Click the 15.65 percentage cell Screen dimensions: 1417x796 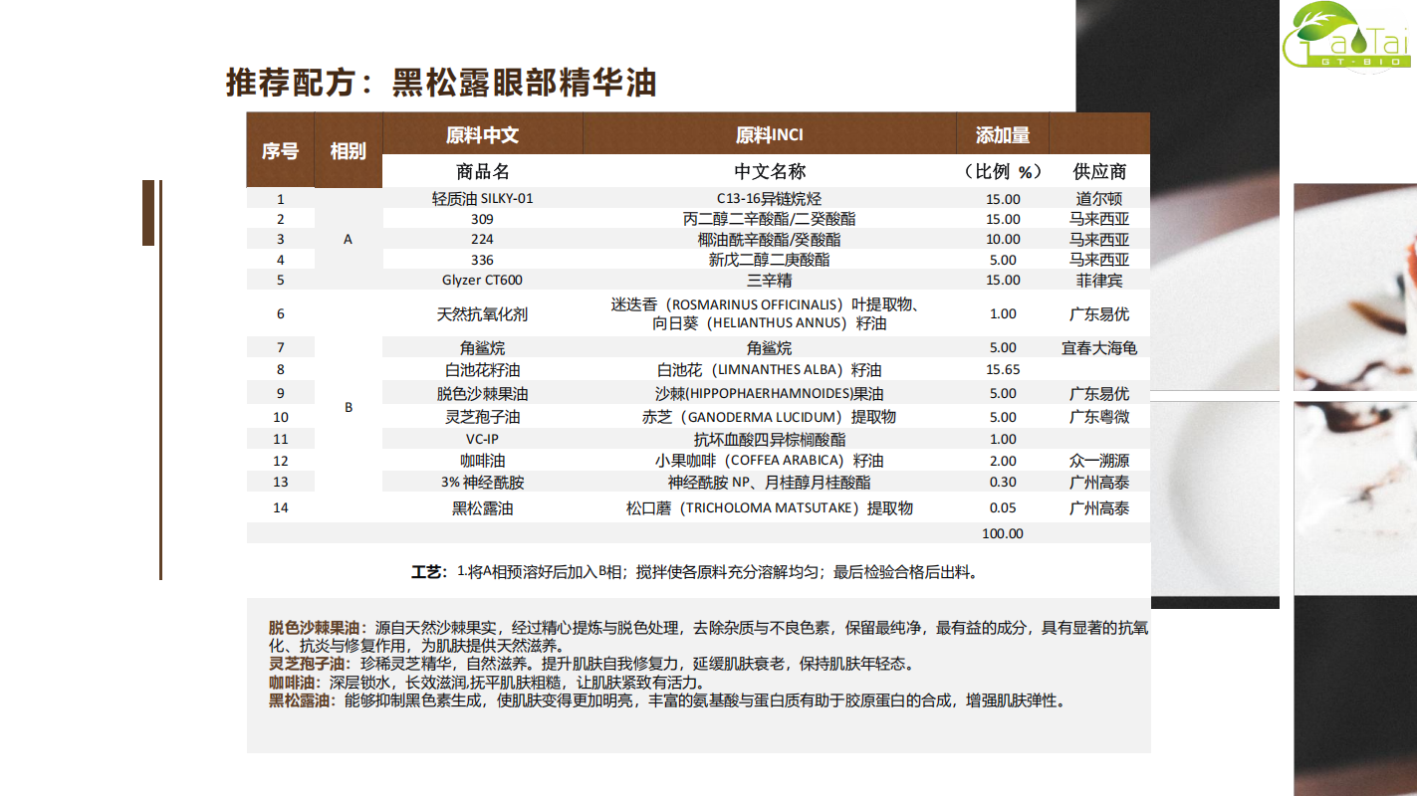[1002, 370]
